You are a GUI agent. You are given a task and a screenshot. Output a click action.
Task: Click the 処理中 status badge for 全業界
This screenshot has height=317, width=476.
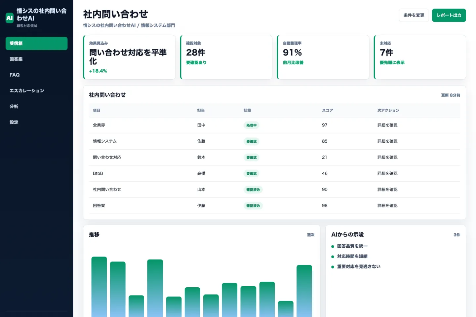click(x=252, y=125)
